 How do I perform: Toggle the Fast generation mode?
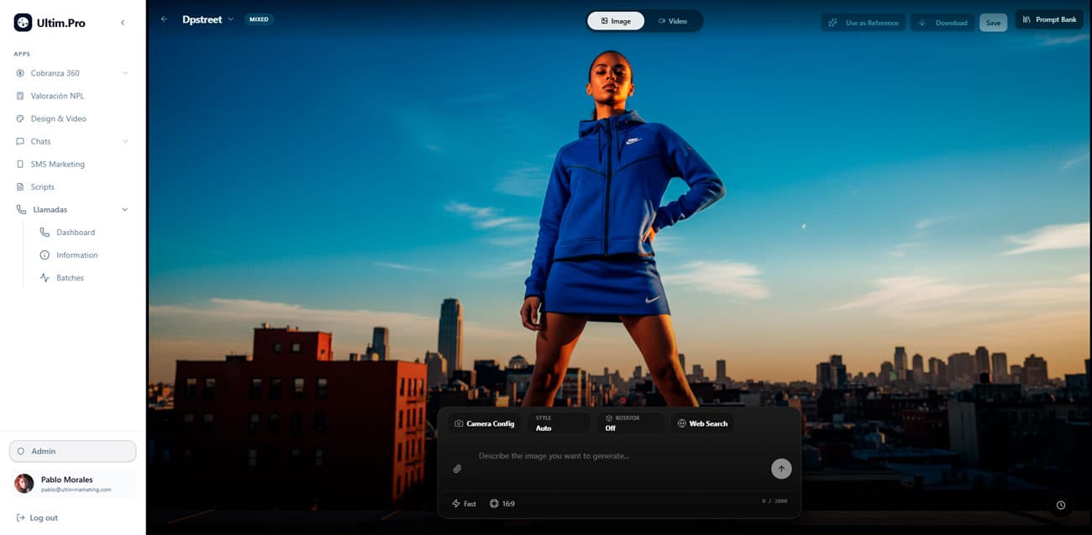[x=464, y=504]
